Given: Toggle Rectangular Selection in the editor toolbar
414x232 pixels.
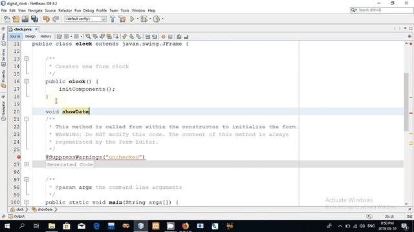Looking at the screenshot, I should (x=116, y=37).
